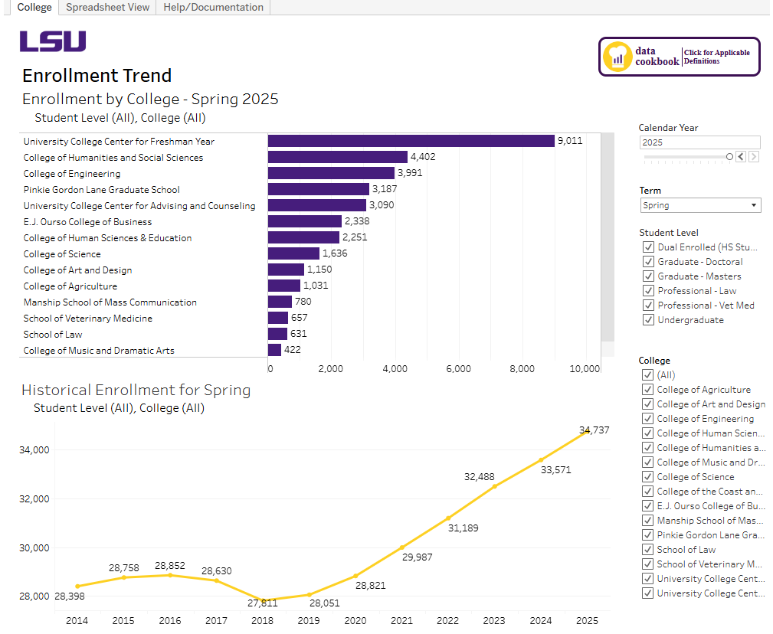Click the 2025 Calendar Year input field
The image size is (773, 634).
[x=699, y=142]
